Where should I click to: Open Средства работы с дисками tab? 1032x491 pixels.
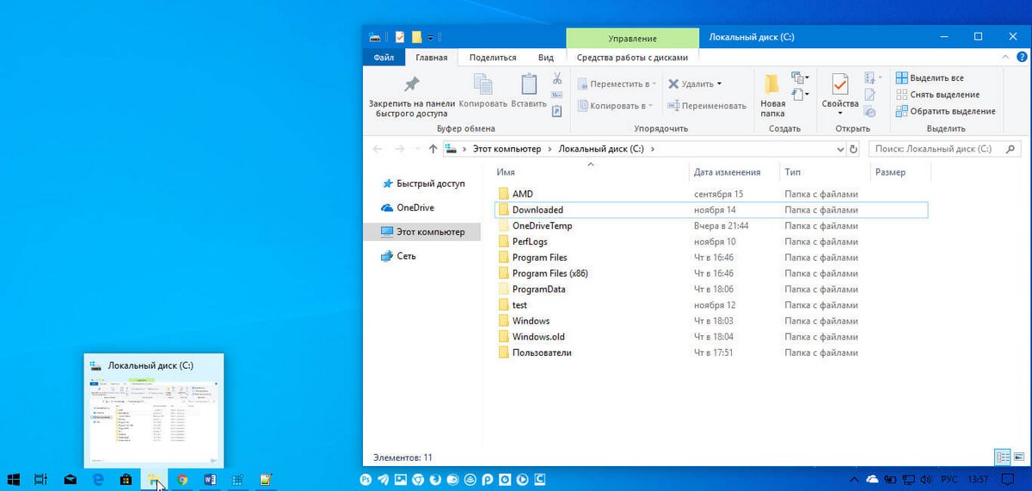[632, 58]
